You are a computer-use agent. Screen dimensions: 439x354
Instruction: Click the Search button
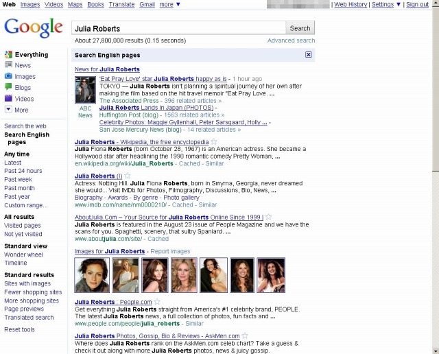[x=300, y=28]
